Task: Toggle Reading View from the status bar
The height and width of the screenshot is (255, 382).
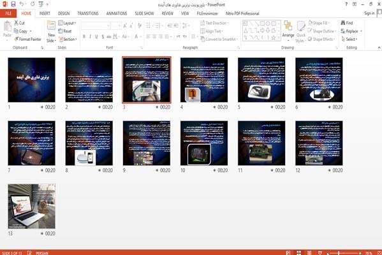Action: coord(309,253)
